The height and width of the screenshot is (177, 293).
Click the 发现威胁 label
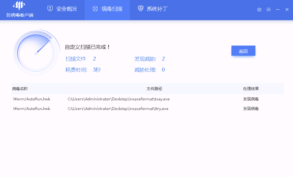point(145,59)
